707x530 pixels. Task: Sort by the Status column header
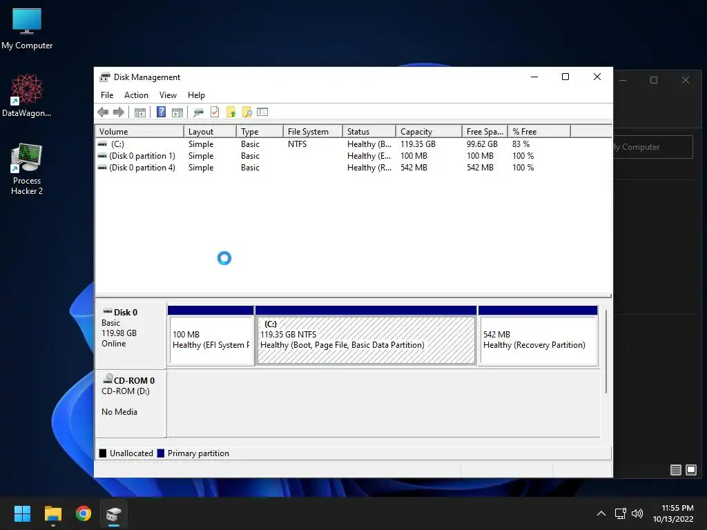pos(369,132)
